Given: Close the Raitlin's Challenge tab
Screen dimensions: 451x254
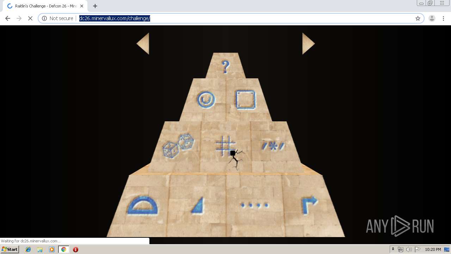Looking at the screenshot, I should (82, 6).
